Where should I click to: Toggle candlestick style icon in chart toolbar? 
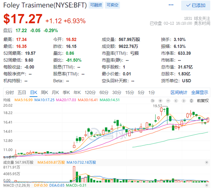[191, 100]
